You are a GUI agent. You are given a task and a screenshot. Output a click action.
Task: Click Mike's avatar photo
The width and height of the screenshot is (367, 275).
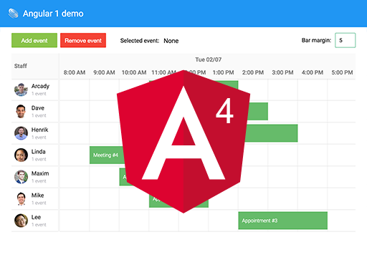(x=21, y=199)
